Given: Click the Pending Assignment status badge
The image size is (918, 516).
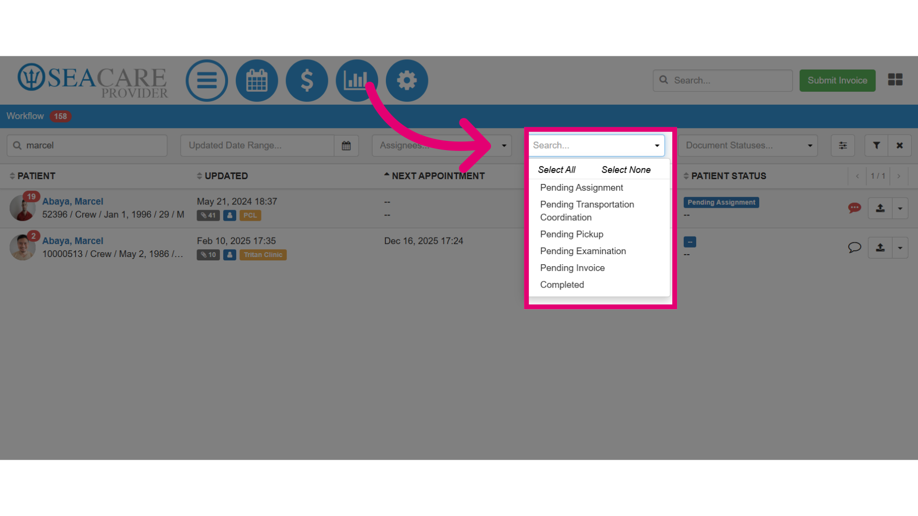Looking at the screenshot, I should [721, 203].
